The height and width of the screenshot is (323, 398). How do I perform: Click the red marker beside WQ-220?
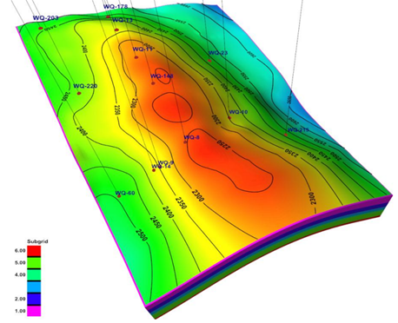pyautogui.click(x=78, y=93)
